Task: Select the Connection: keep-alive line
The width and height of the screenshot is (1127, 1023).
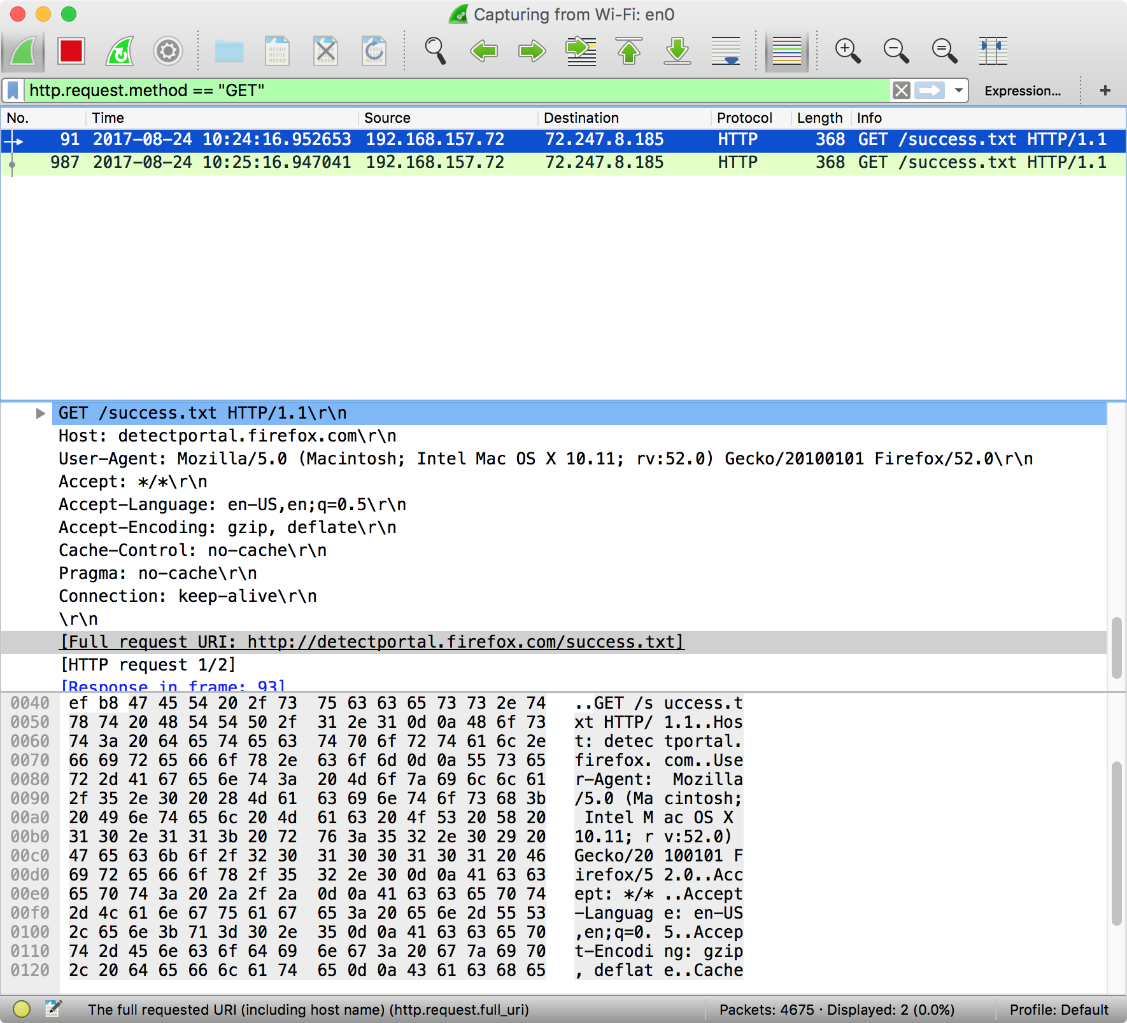Action: pyautogui.click(x=188, y=597)
